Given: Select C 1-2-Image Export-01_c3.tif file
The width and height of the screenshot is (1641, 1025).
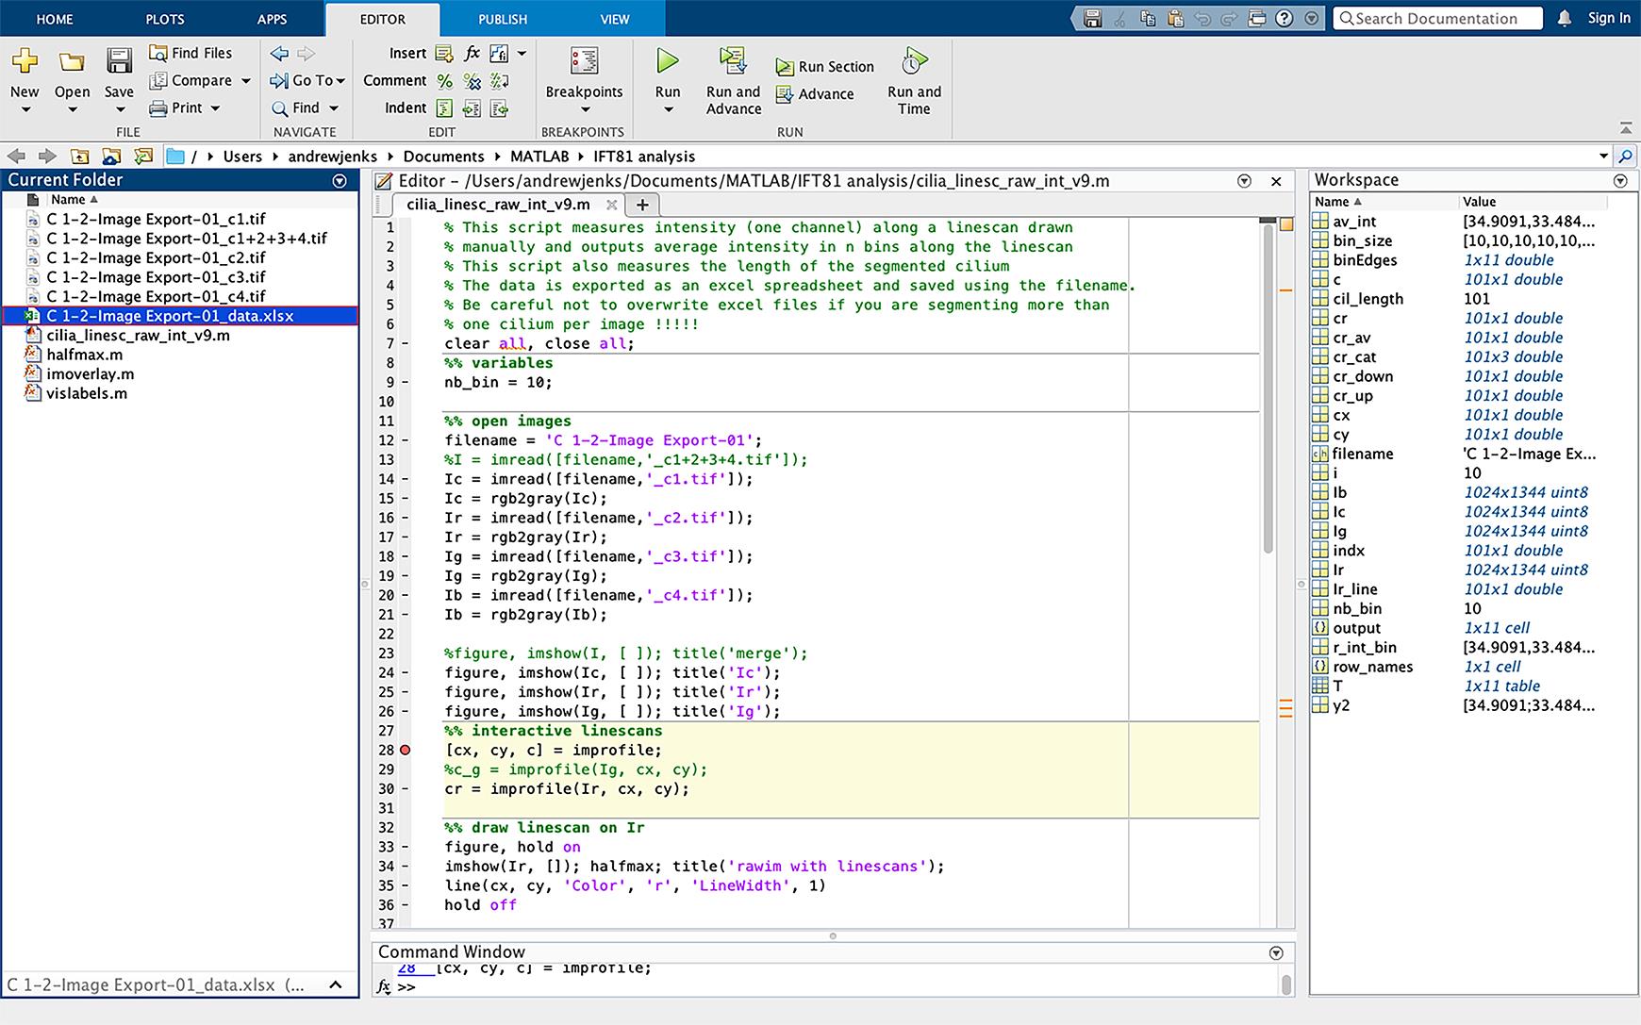Looking at the screenshot, I should coord(157,277).
